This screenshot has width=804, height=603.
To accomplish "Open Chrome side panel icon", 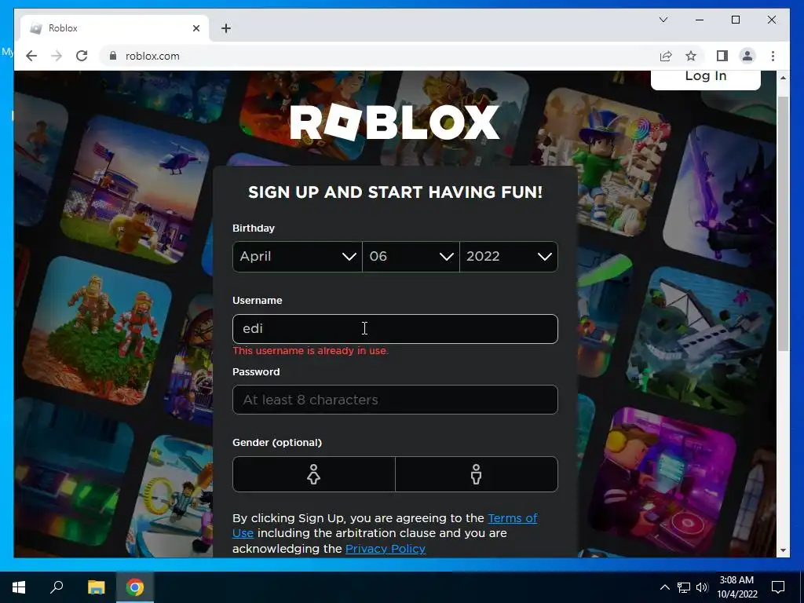I will coord(722,56).
